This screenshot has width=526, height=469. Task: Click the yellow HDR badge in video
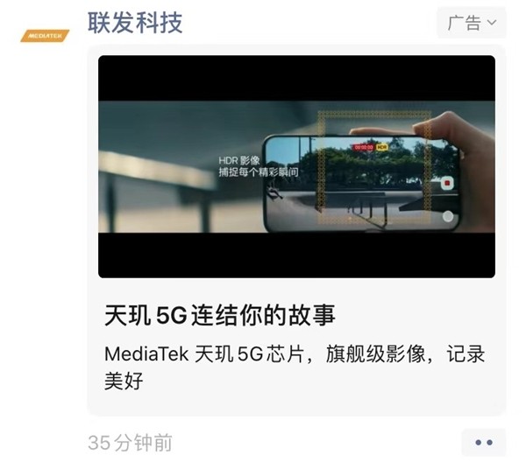point(382,147)
